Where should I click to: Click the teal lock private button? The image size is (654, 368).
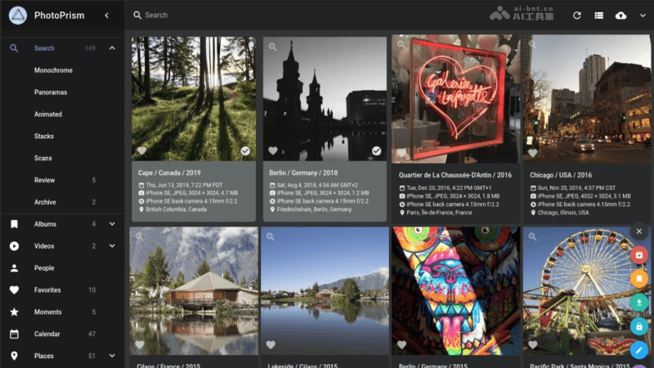tap(639, 326)
